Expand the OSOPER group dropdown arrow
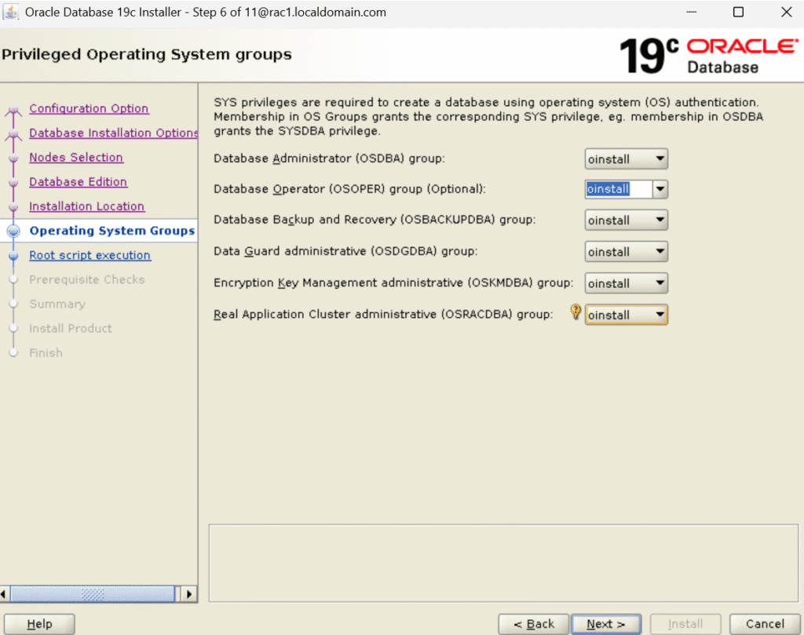Viewport: 804px width, 635px height. point(660,189)
